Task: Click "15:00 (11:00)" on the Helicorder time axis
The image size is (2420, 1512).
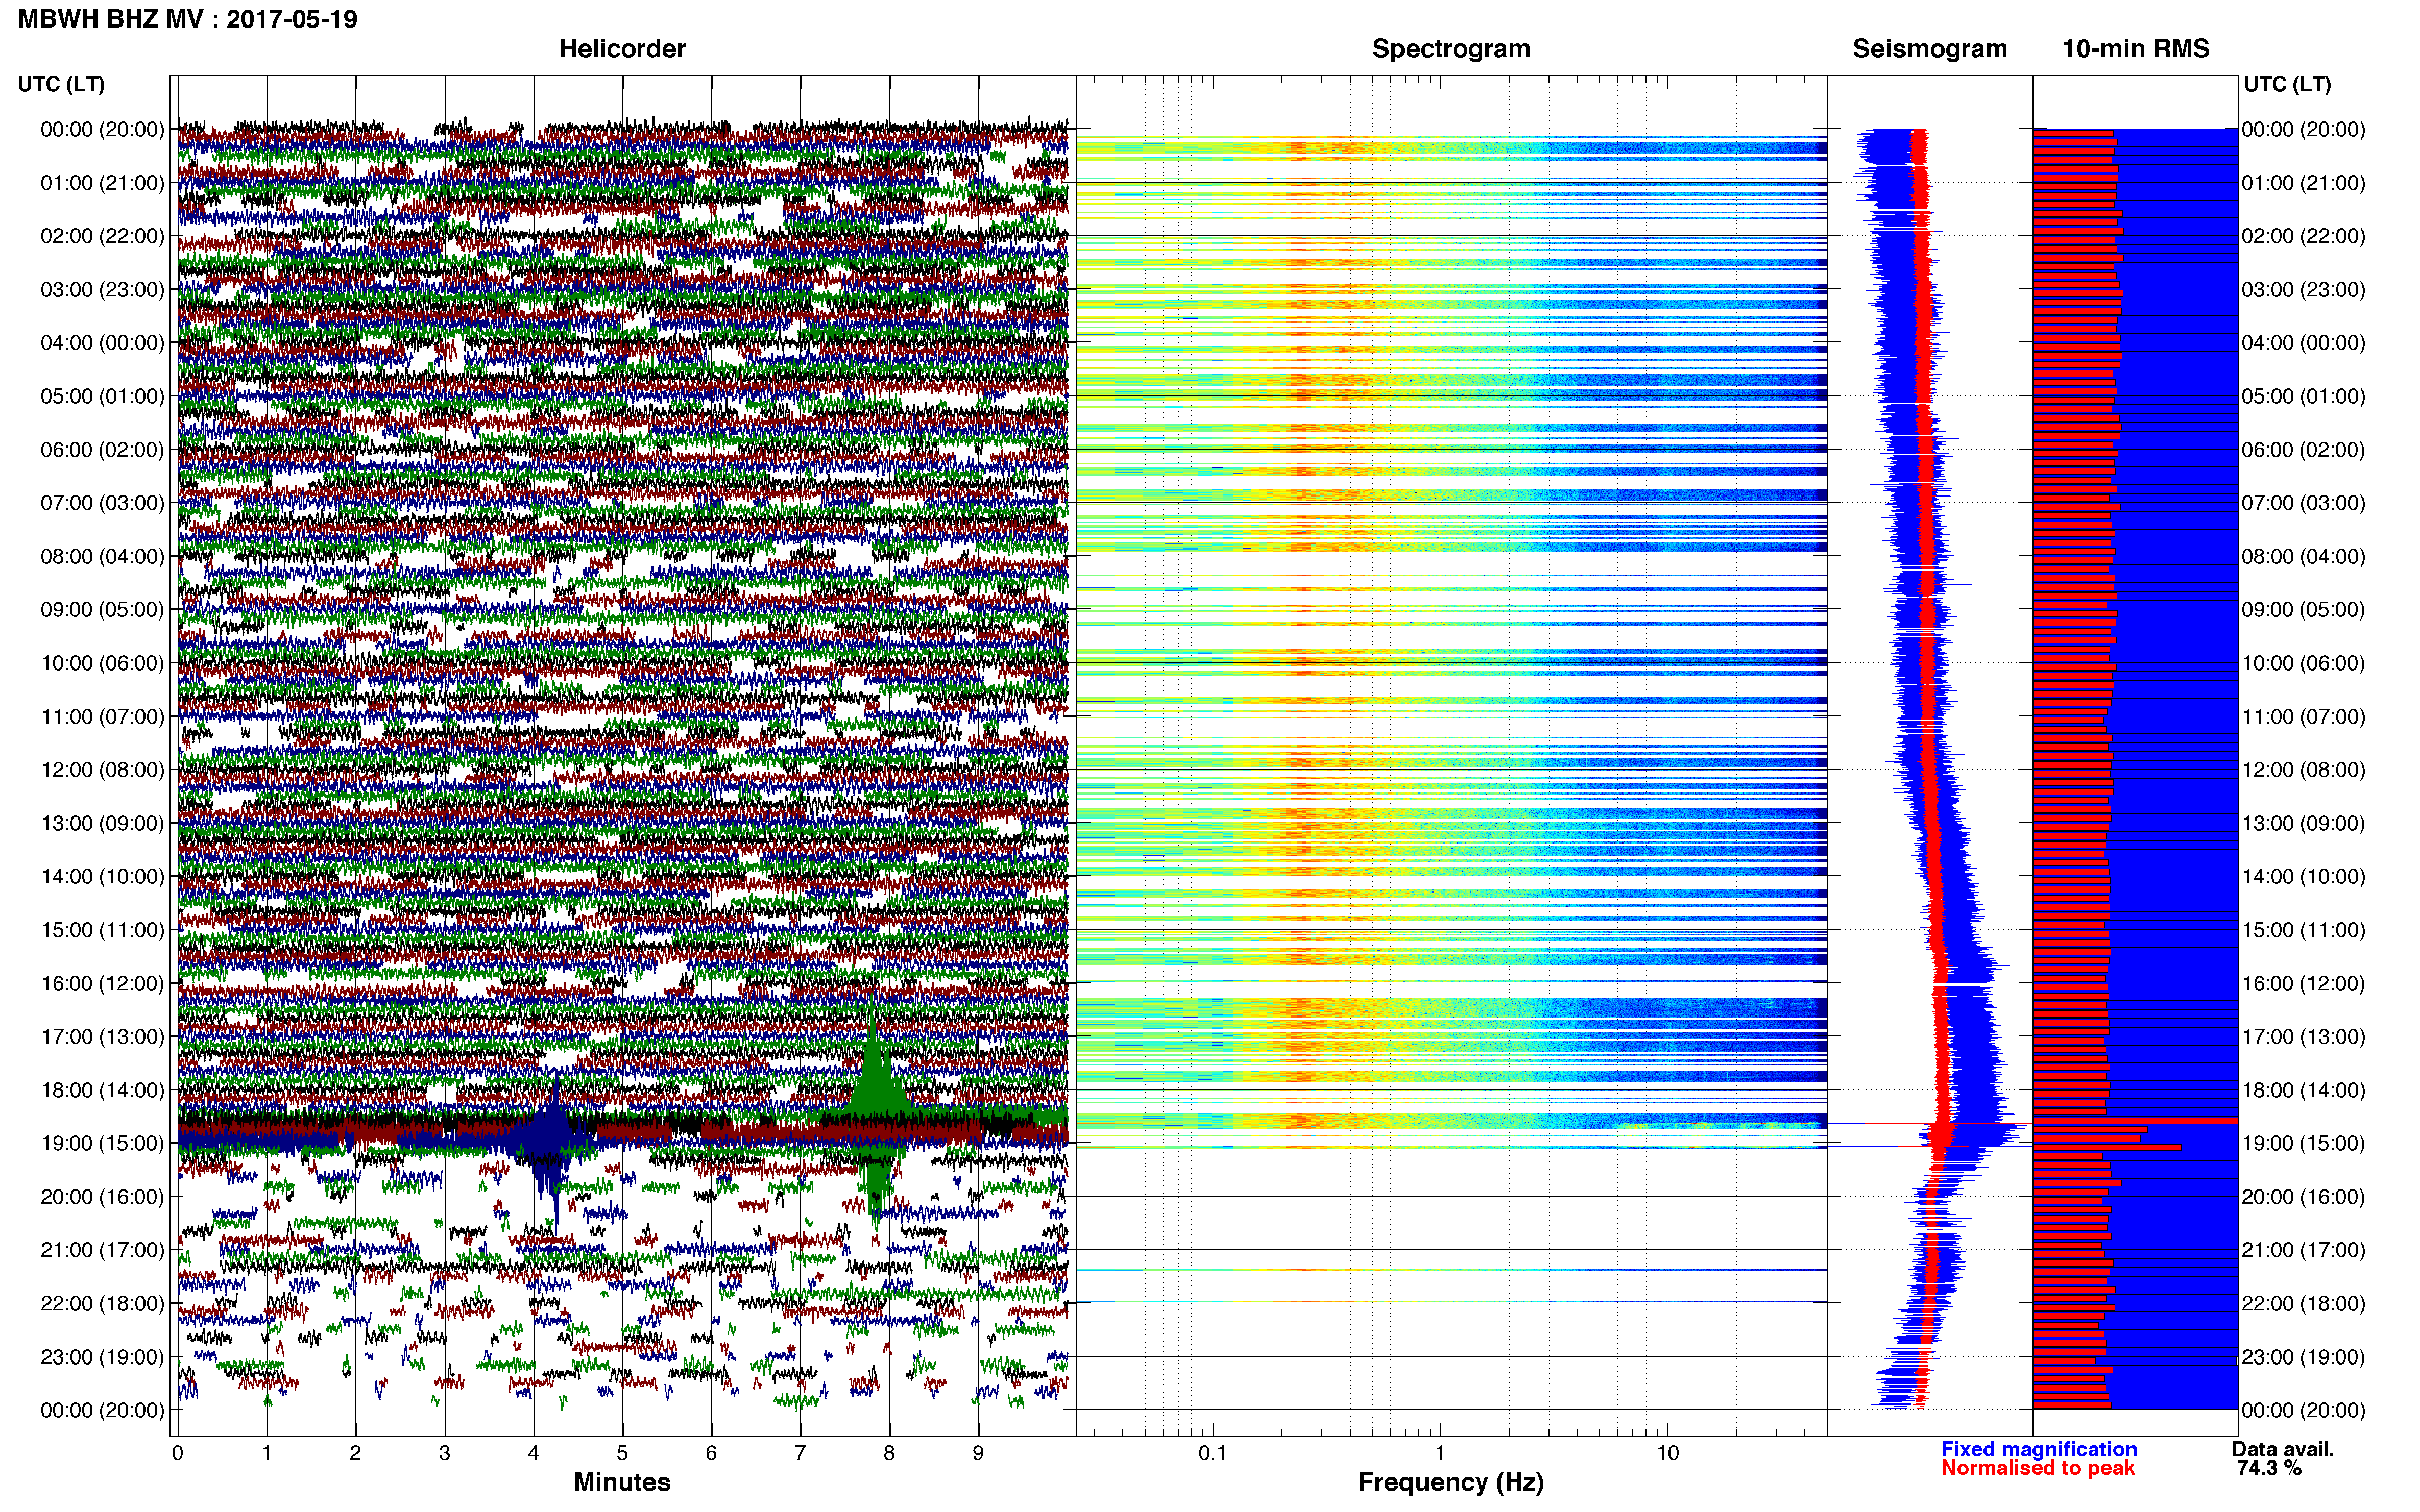Action: coord(102,930)
